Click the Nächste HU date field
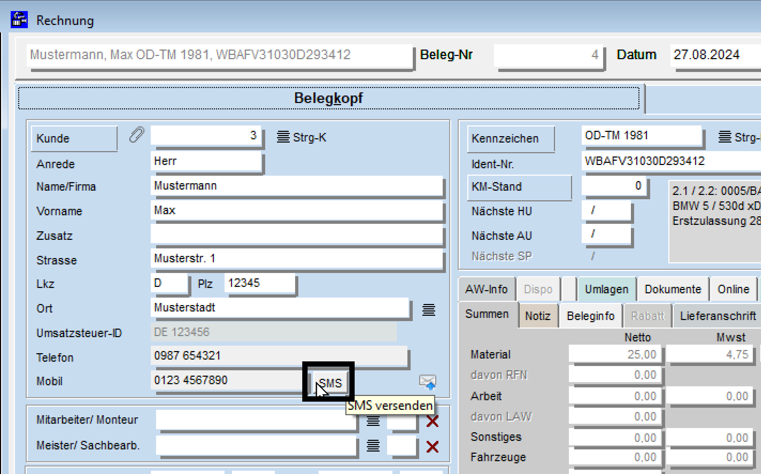 coord(606,210)
